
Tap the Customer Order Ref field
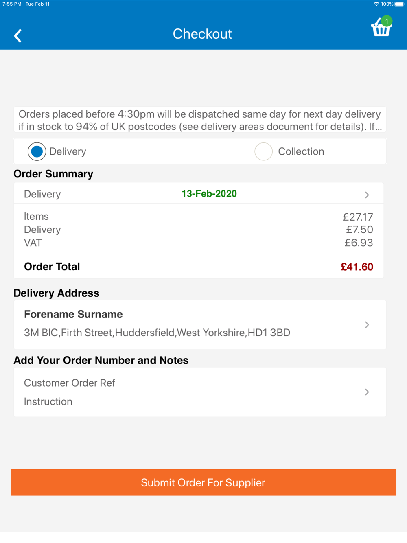[x=70, y=383]
